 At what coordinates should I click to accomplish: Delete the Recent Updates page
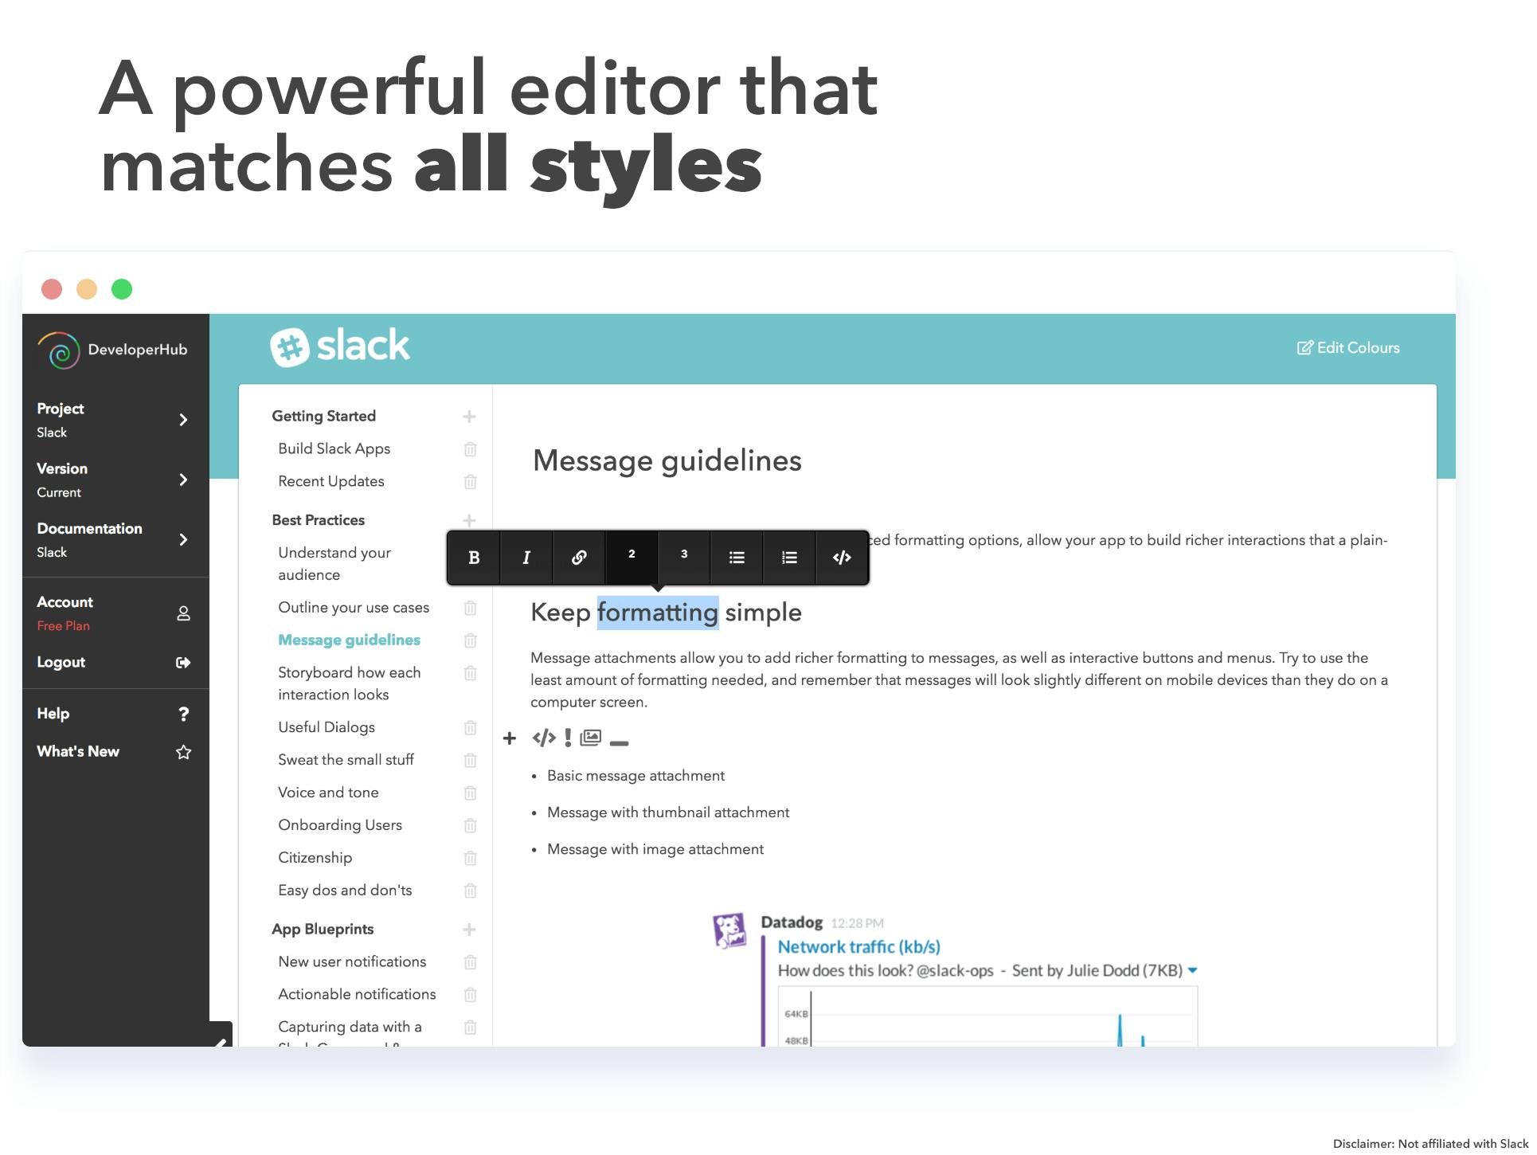(x=471, y=482)
